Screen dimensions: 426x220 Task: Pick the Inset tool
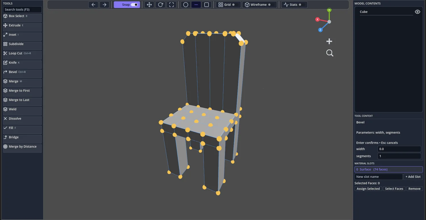click(22, 36)
